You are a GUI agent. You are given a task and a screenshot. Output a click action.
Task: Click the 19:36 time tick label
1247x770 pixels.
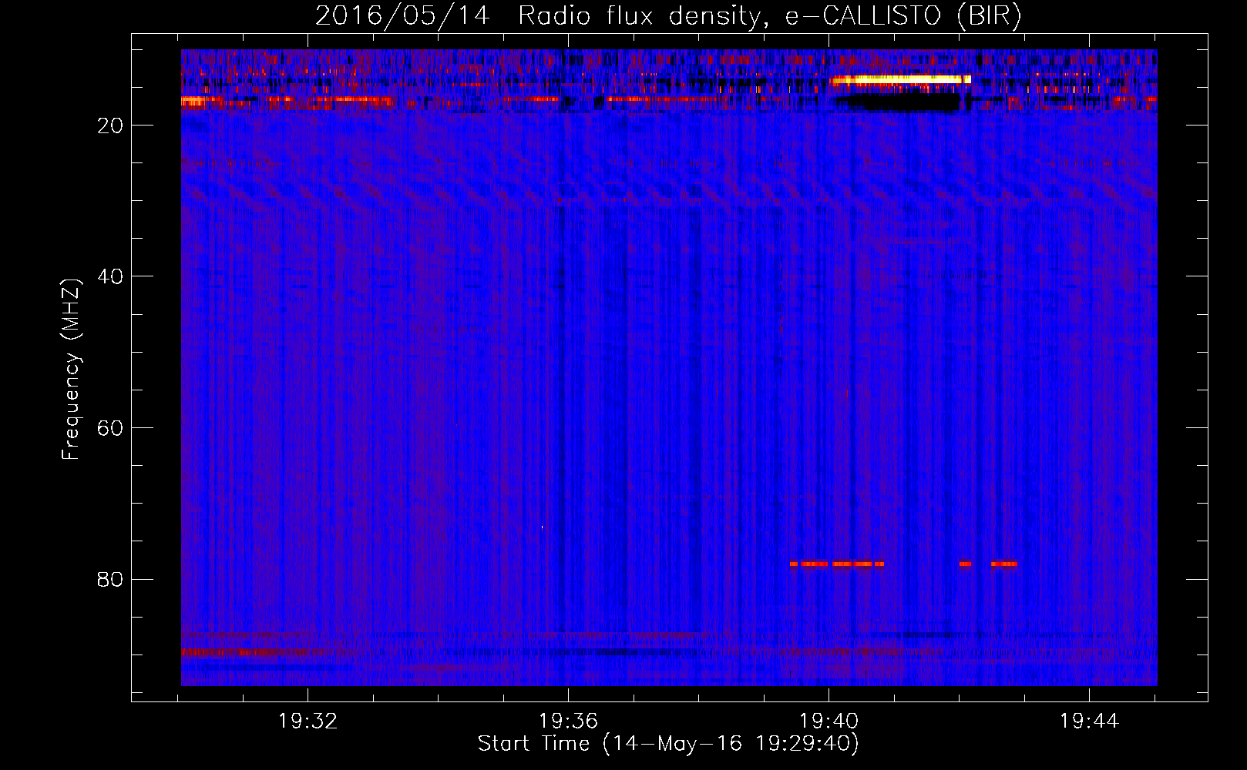[x=568, y=721]
